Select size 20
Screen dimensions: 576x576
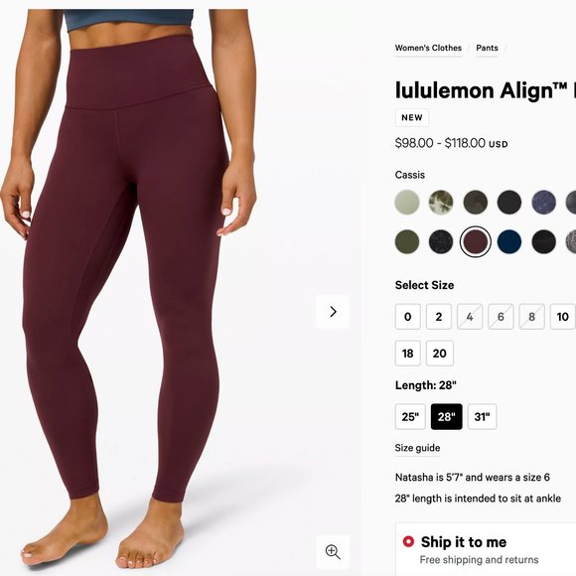pyautogui.click(x=440, y=353)
